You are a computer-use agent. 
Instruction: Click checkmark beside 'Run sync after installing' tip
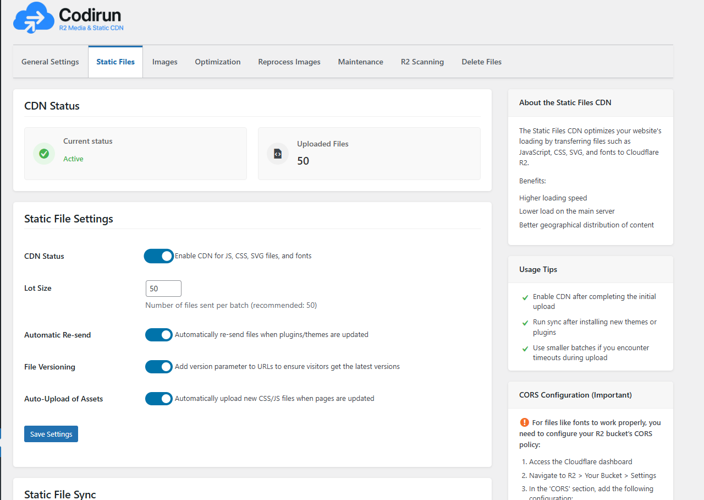[525, 323]
